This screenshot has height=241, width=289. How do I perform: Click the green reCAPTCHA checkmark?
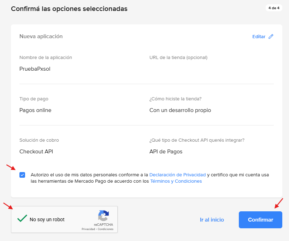click(22, 219)
